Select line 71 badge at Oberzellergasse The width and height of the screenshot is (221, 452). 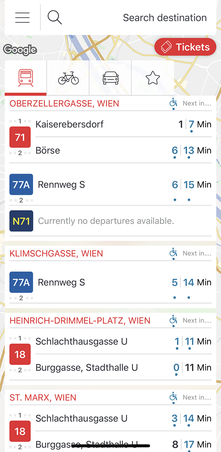click(x=20, y=137)
